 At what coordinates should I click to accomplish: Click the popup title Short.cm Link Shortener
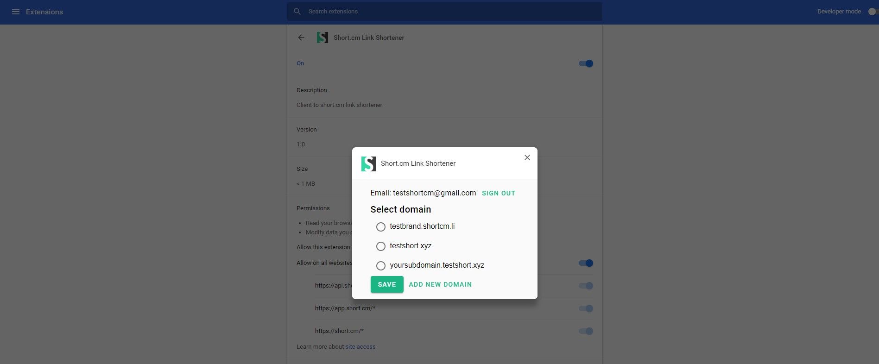click(x=418, y=163)
